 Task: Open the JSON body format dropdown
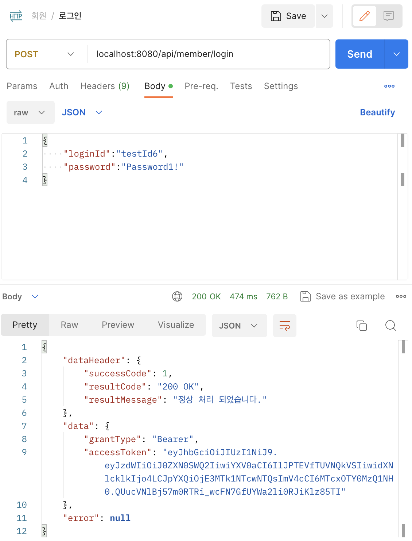(82, 112)
